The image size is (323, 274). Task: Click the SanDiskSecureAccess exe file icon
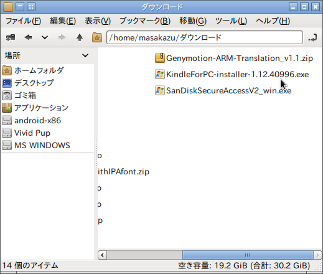tap(160, 90)
